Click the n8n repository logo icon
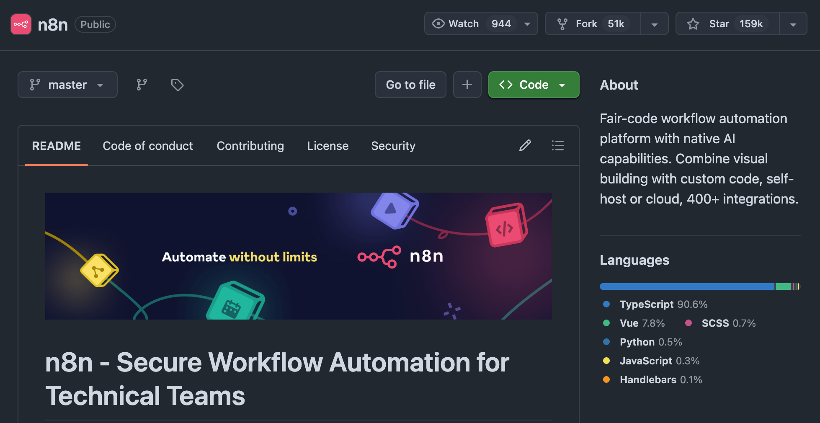820x423 pixels. coord(21,24)
